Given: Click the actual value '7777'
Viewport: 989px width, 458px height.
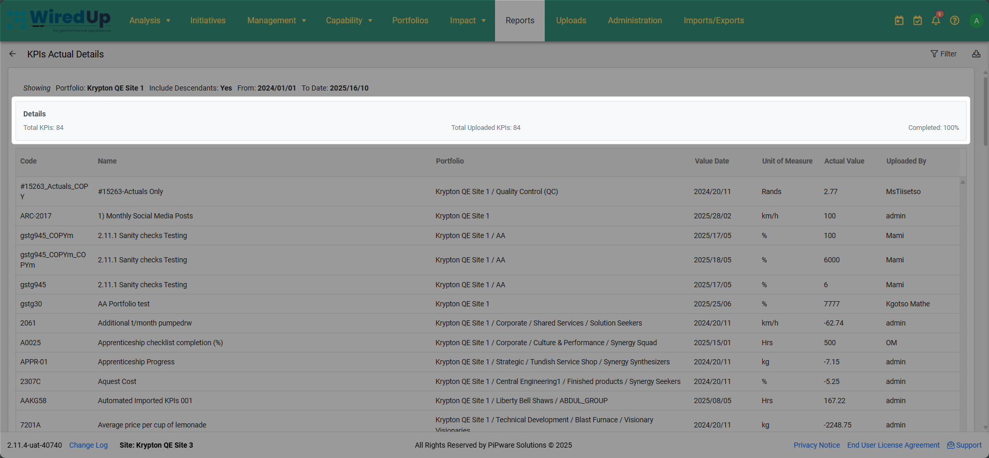Looking at the screenshot, I should (x=832, y=304).
